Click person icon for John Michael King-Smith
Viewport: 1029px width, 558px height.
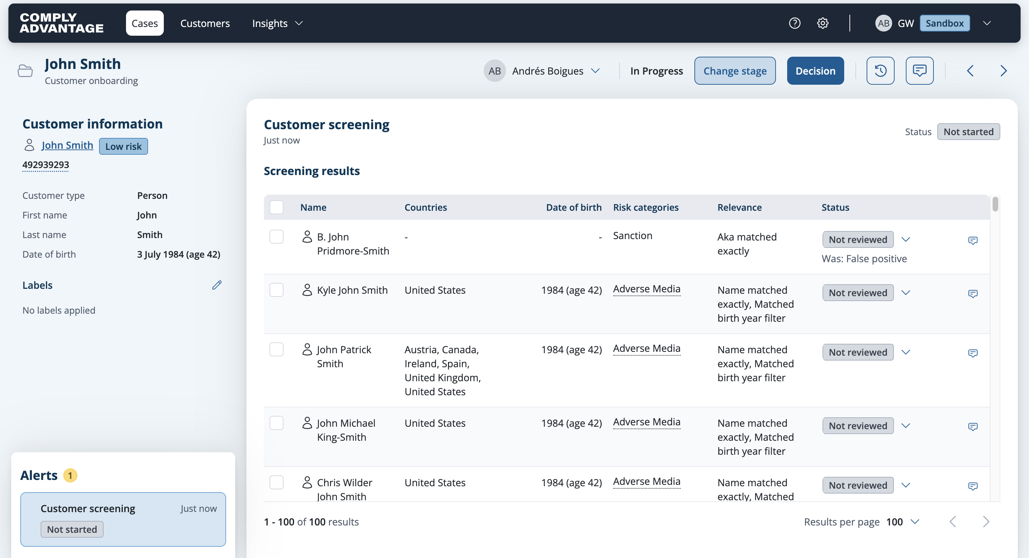tap(307, 423)
